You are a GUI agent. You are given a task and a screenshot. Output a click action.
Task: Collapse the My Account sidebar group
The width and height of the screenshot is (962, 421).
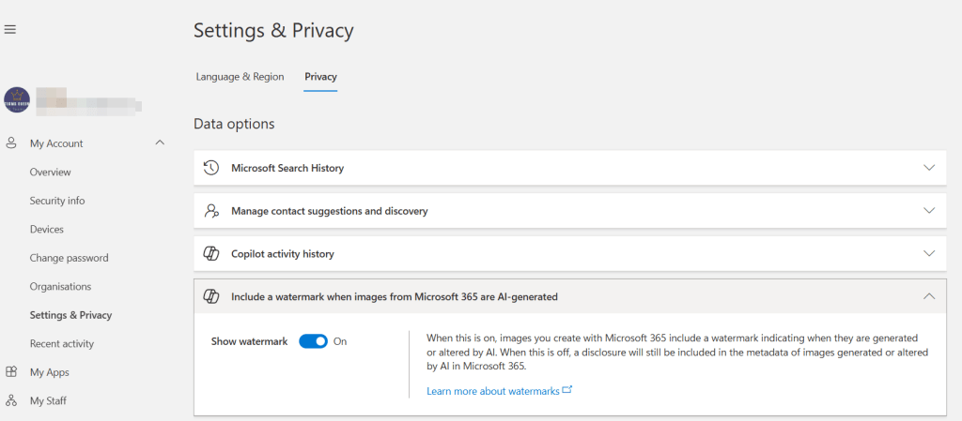(x=160, y=143)
